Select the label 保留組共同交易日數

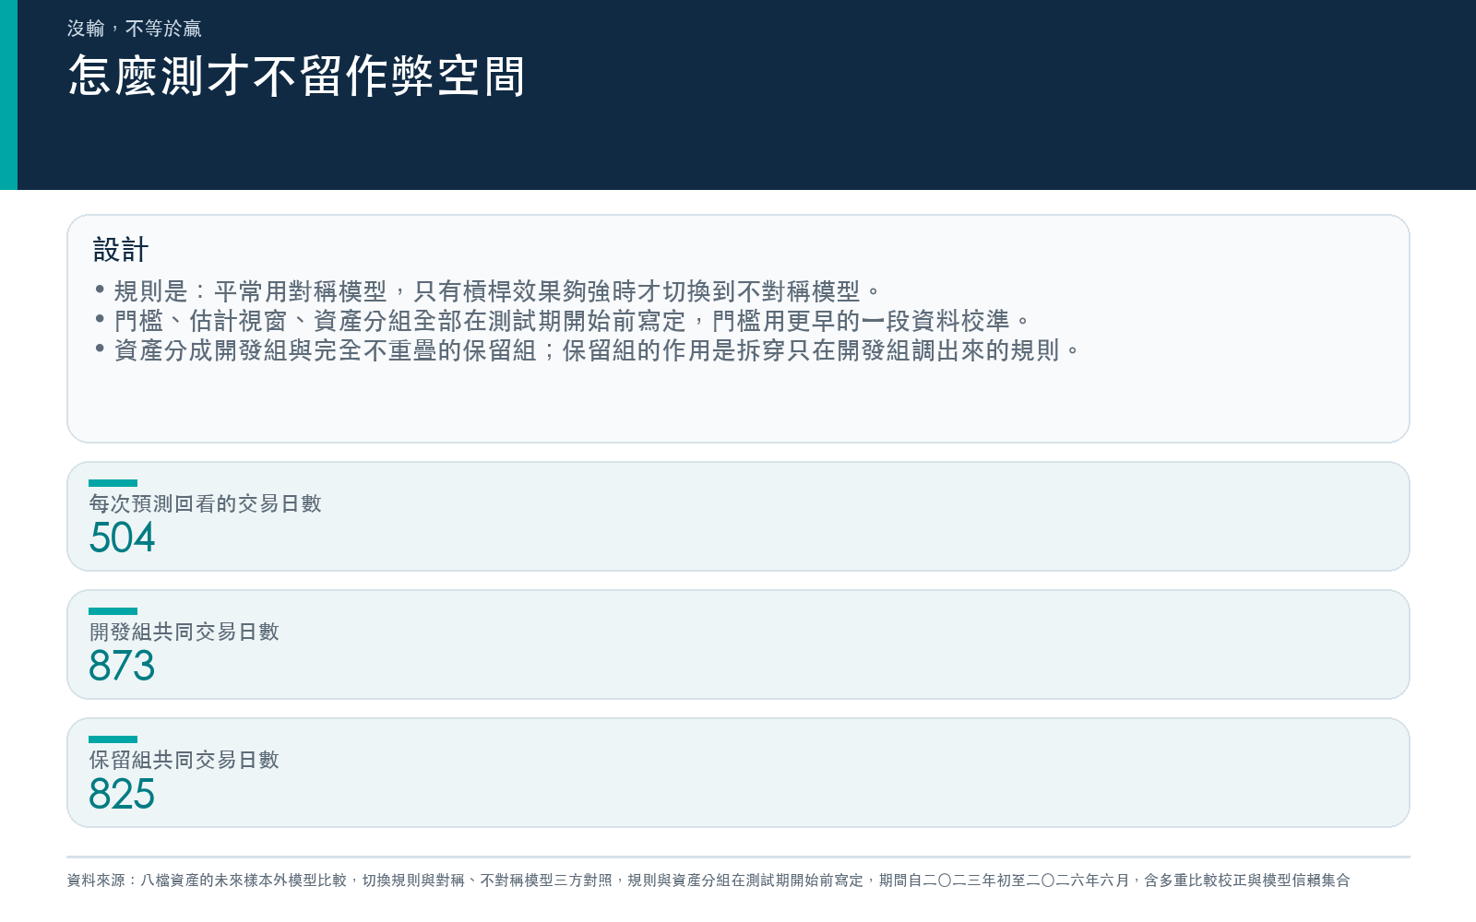point(184,760)
